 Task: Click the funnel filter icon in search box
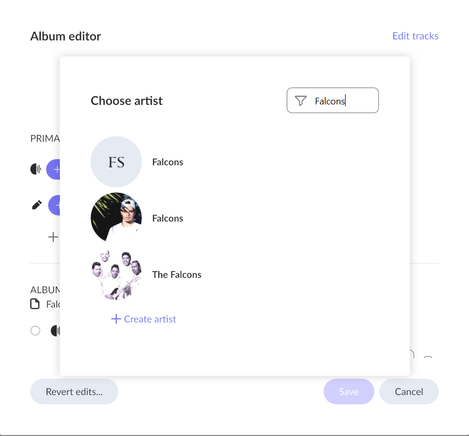coord(301,101)
